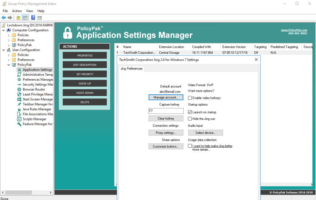Collapse the User Configuration node
This screenshot has width=316, height=200.
click(3, 50)
